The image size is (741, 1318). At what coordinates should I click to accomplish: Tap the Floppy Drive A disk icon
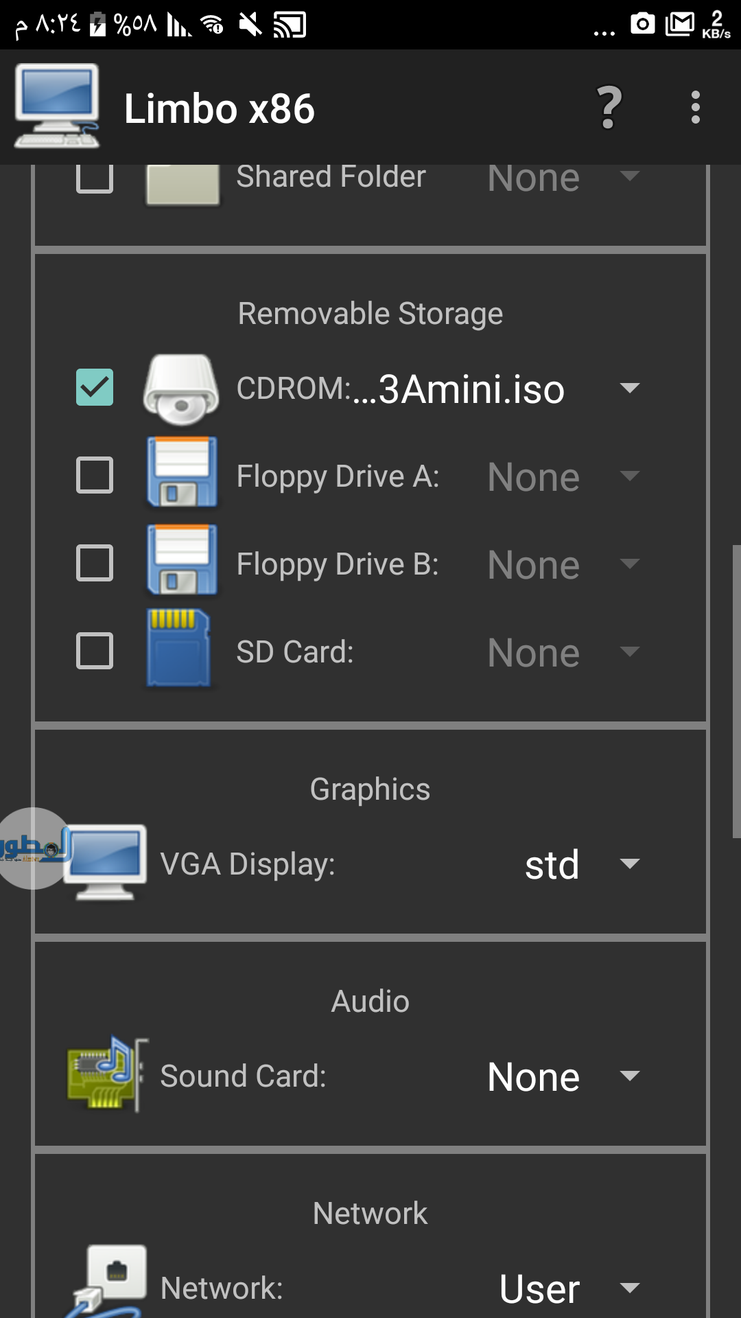pos(182,473)
